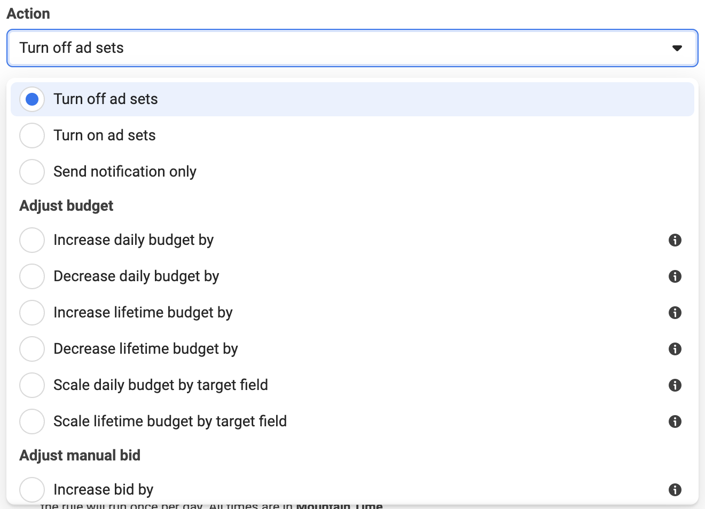This screenshot has height=509, width=705.
Task: Click the info icon beside Increase daily budget by
Action: pyautogui.click(x=675, y=240)
